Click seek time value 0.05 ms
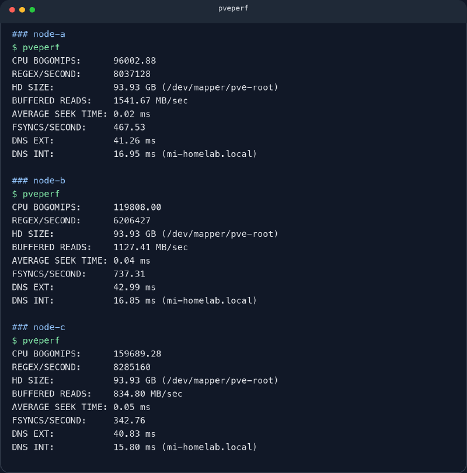The width and height of the screenshot is (467, 473). (x=132, y=407)
